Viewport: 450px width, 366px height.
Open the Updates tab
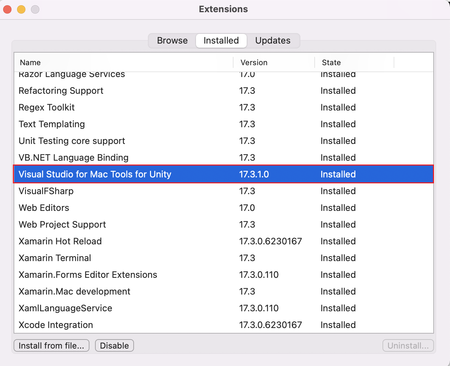[x=273, y=40]
